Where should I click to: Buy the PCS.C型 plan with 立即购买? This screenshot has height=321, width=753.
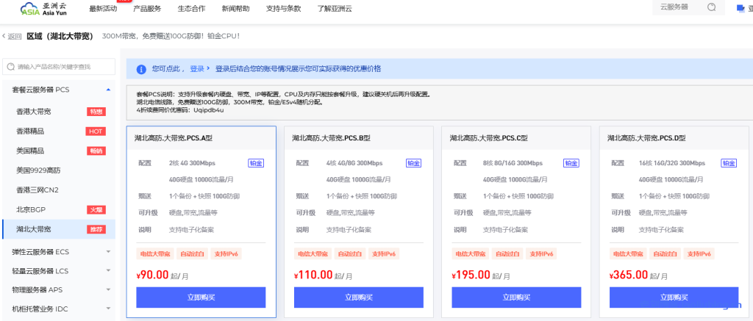tap(516, 297)
